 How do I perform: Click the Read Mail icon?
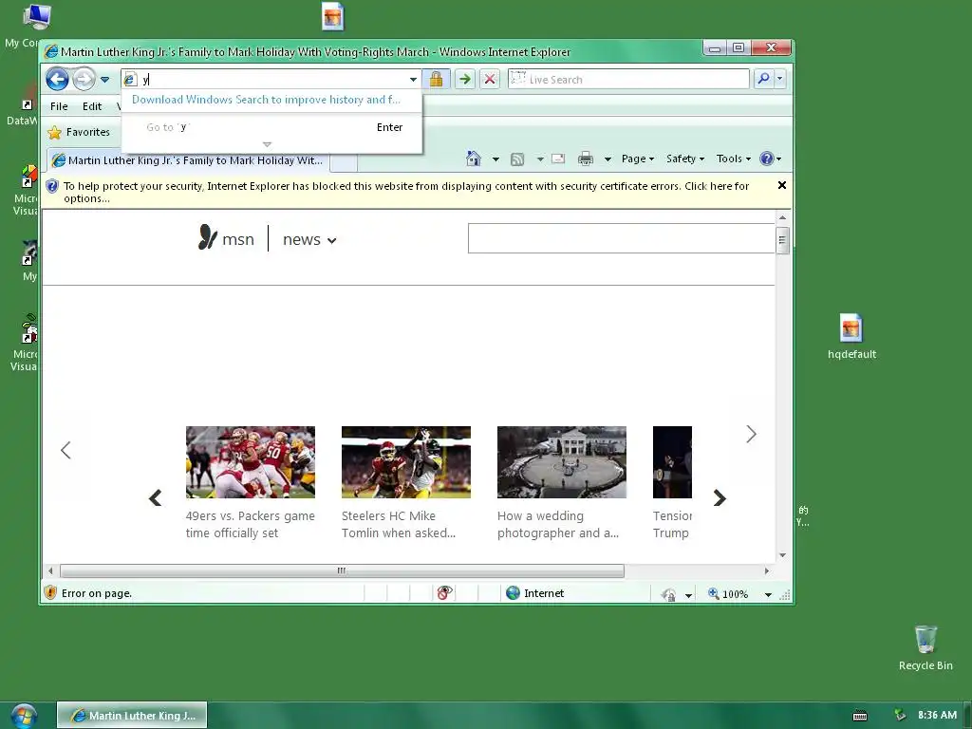click(558, 159)
